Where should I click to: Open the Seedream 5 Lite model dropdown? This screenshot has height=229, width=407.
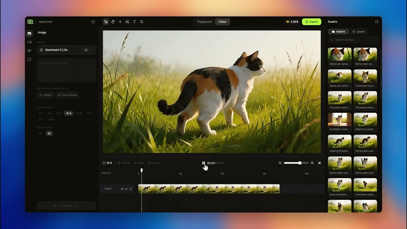[x=66, y=50]
